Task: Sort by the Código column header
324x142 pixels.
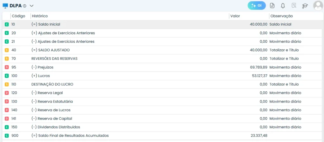Action: click(18, 16)
